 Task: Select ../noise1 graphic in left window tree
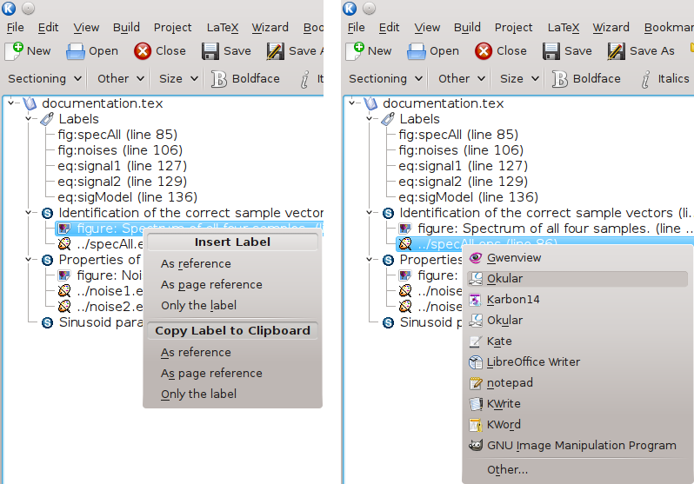101,291
